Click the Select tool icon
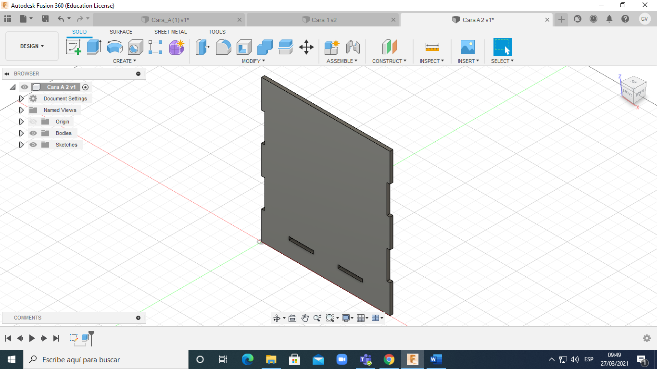 502,47
